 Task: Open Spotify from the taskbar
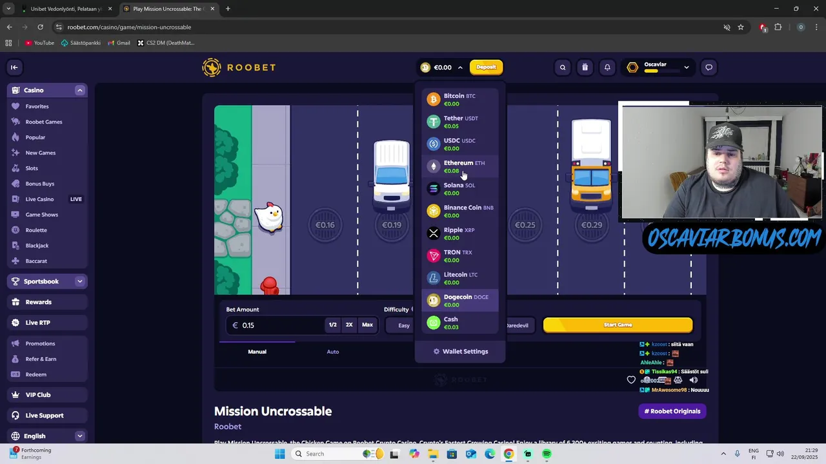click(547, 454)
